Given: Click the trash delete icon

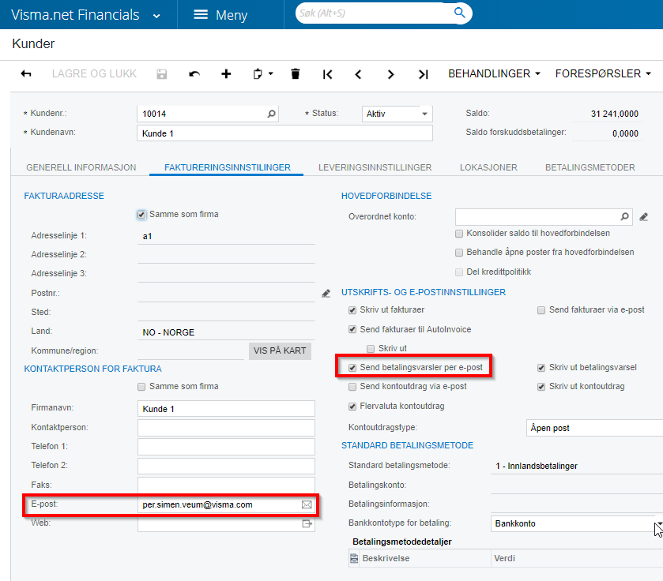Looking at the screenshot, I should (296, 73).
